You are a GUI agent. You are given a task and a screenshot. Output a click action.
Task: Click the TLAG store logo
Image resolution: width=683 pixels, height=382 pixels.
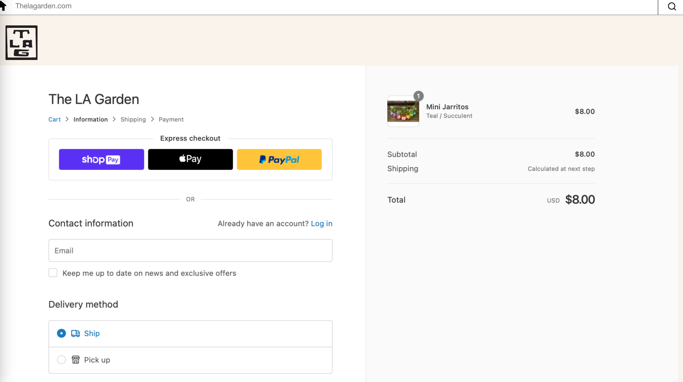(21, 43)
